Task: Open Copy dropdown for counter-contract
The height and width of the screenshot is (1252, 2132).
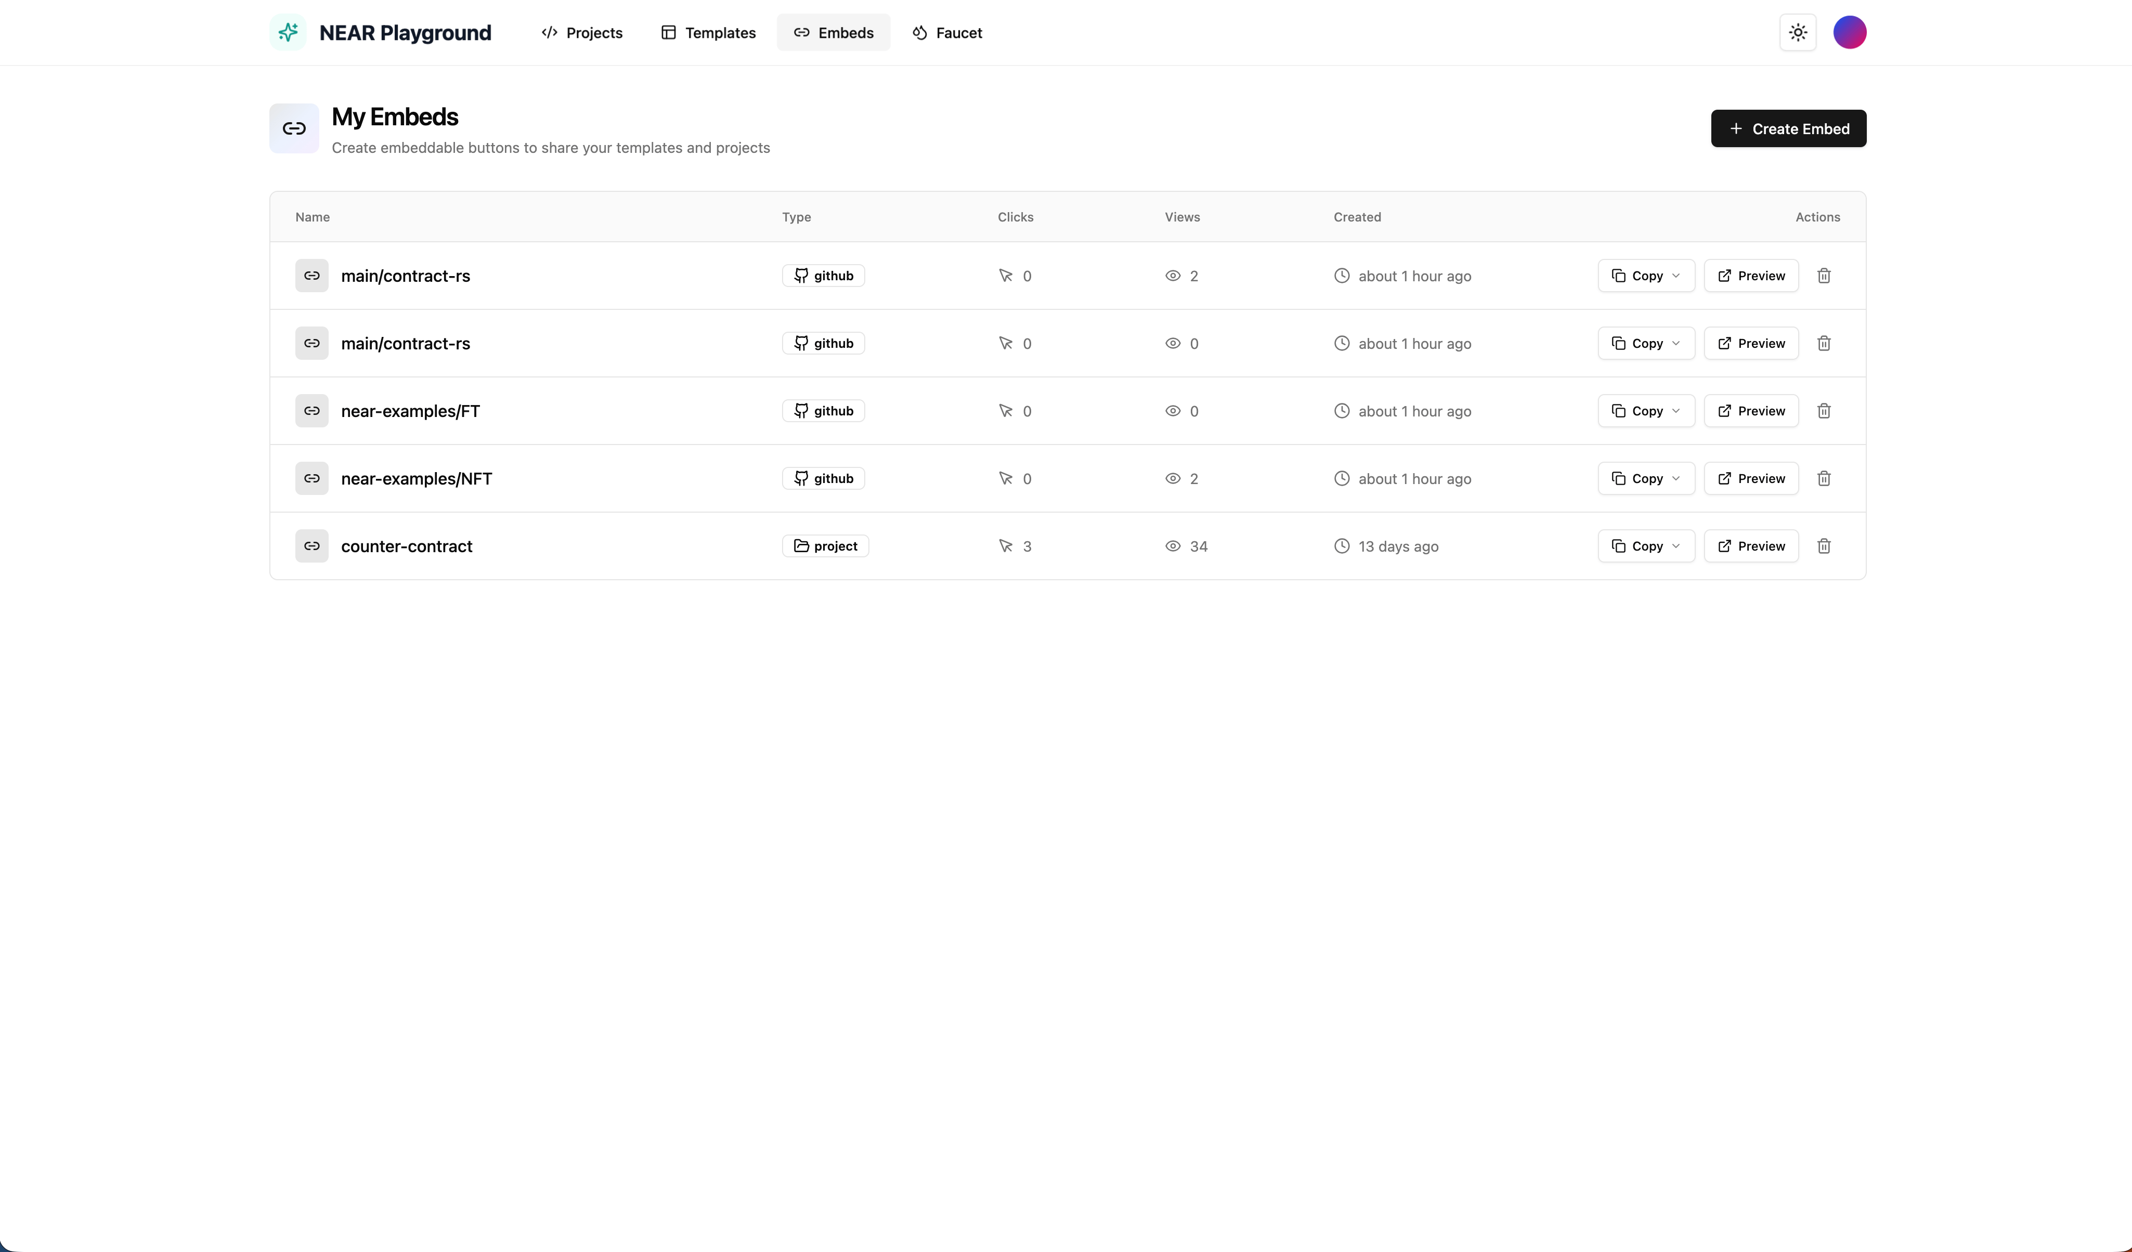Action: 1646,546
